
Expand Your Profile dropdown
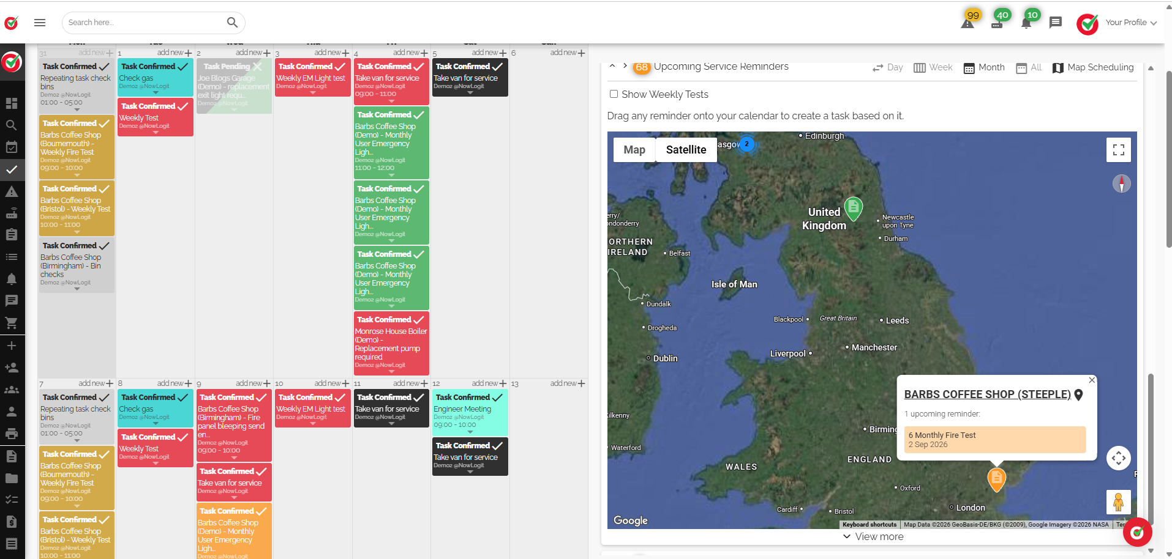1131,23
